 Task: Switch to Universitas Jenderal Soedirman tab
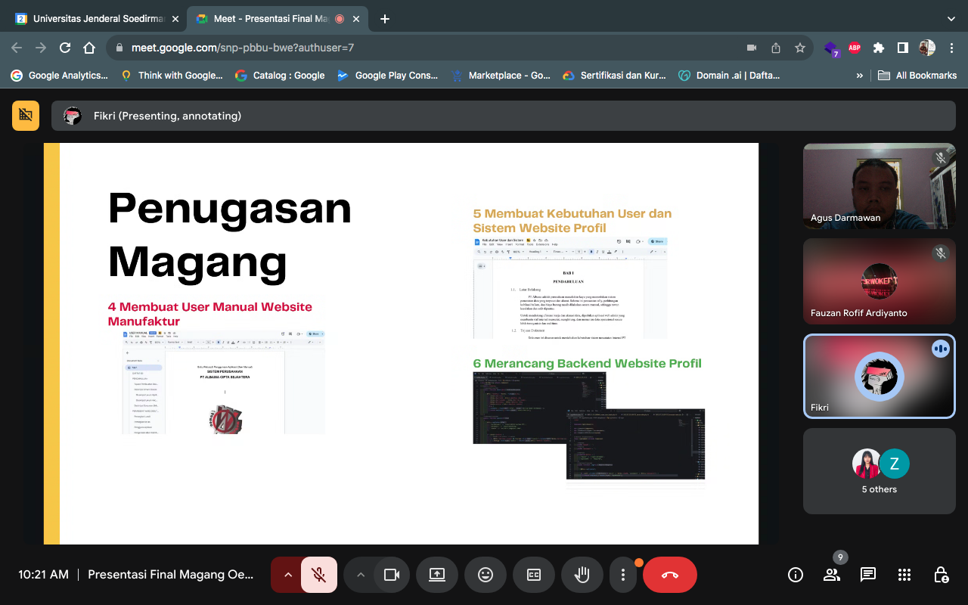pyautogui.click(x=98, y=19)
